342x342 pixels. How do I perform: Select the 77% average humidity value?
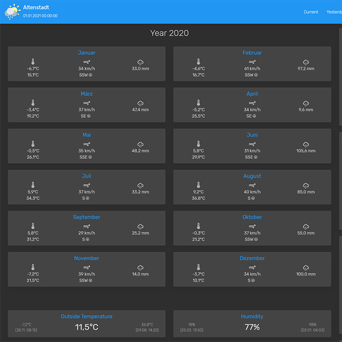point(252,327)
